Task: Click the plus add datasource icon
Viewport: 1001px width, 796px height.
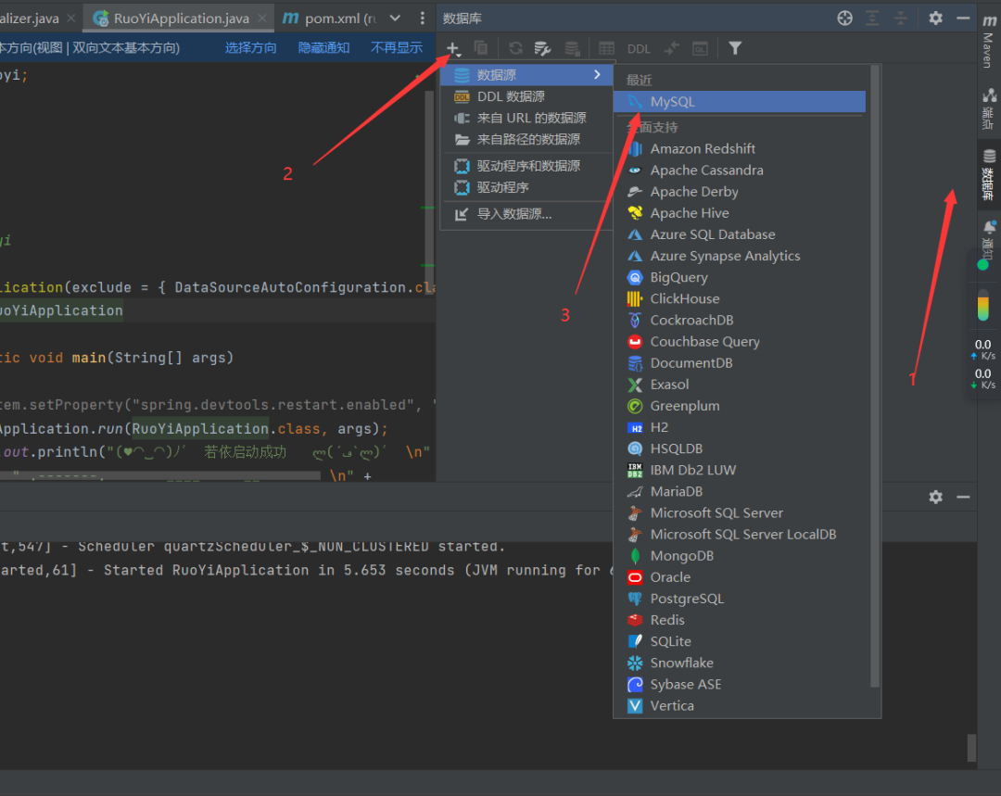Action: tap(452, 48)
